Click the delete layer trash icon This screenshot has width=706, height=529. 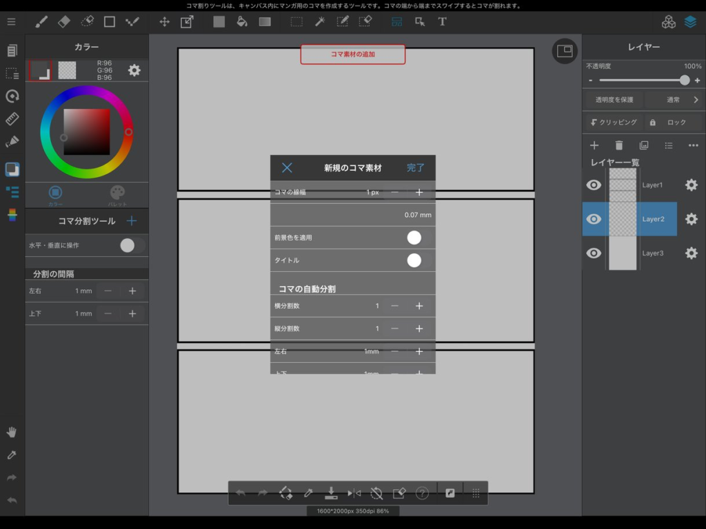click(x=619, y=145)
